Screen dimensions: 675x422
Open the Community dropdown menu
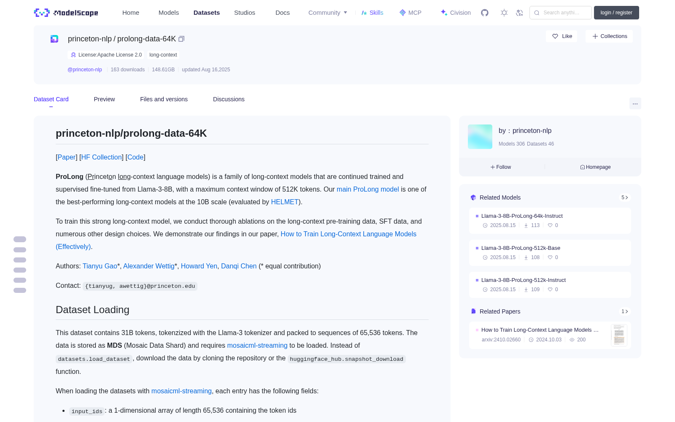328,13
